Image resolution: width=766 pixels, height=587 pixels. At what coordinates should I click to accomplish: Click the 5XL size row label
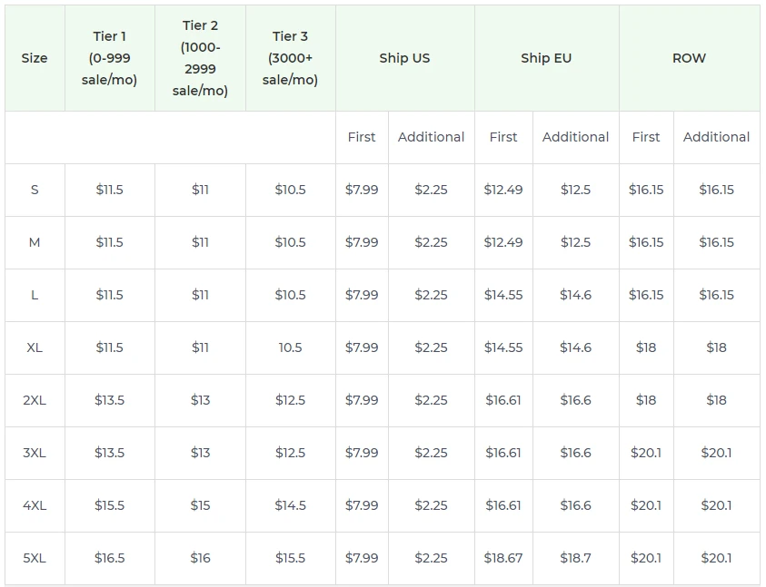[34, 558]
